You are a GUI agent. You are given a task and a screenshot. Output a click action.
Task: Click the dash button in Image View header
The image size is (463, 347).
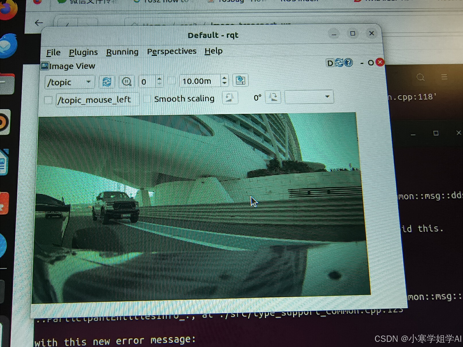362,63
